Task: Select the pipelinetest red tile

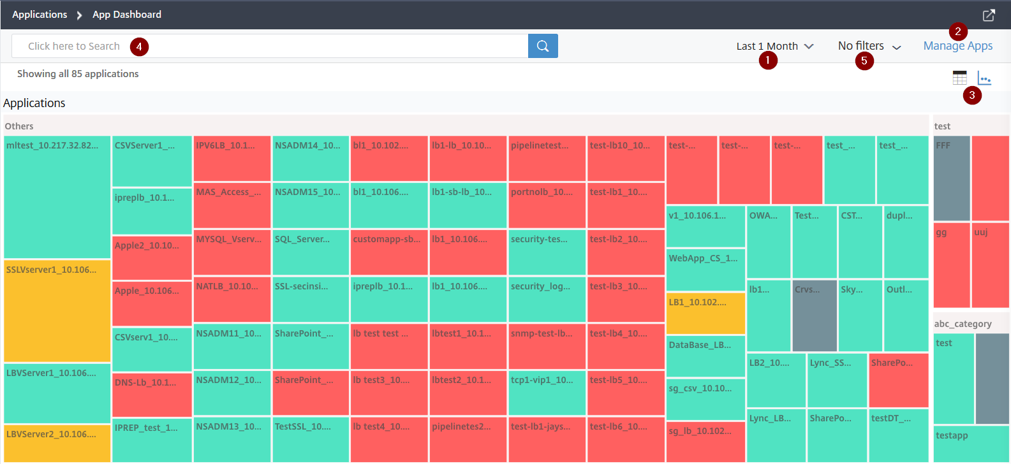Action: 547,158
